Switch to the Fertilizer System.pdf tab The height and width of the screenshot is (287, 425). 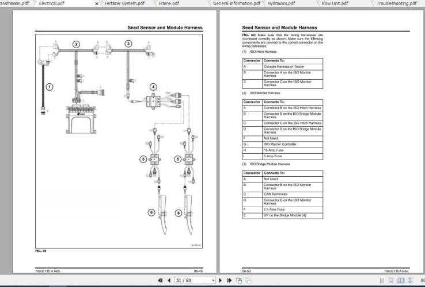point(124,3)
